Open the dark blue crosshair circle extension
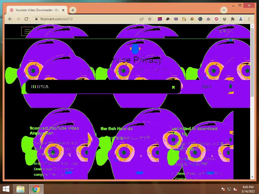 click(200, 19)
